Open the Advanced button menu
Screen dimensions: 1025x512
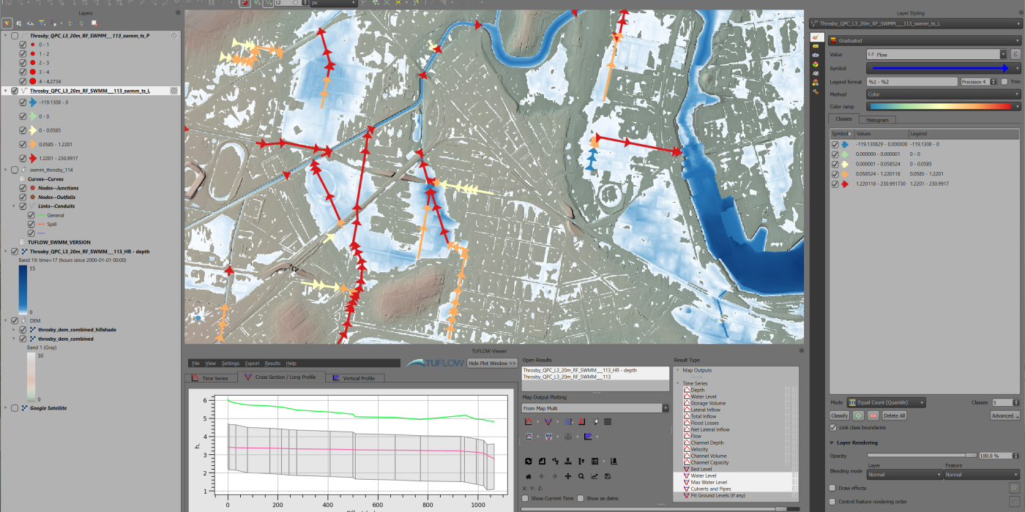1005,415
